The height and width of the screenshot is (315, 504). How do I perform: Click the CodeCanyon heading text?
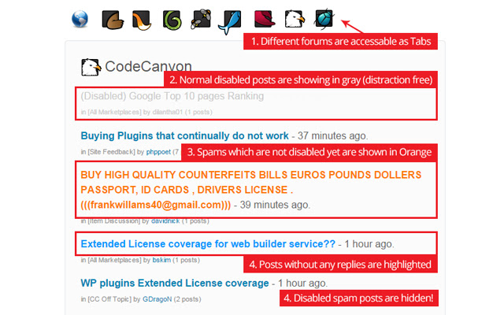[x=148, y=66]
